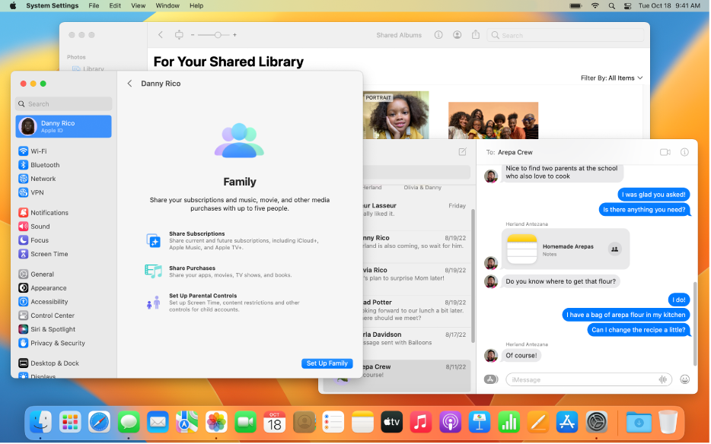Open the Filter By: All Items dropdown
Viewport: 711px width, 444px height.
coord(612,78)
